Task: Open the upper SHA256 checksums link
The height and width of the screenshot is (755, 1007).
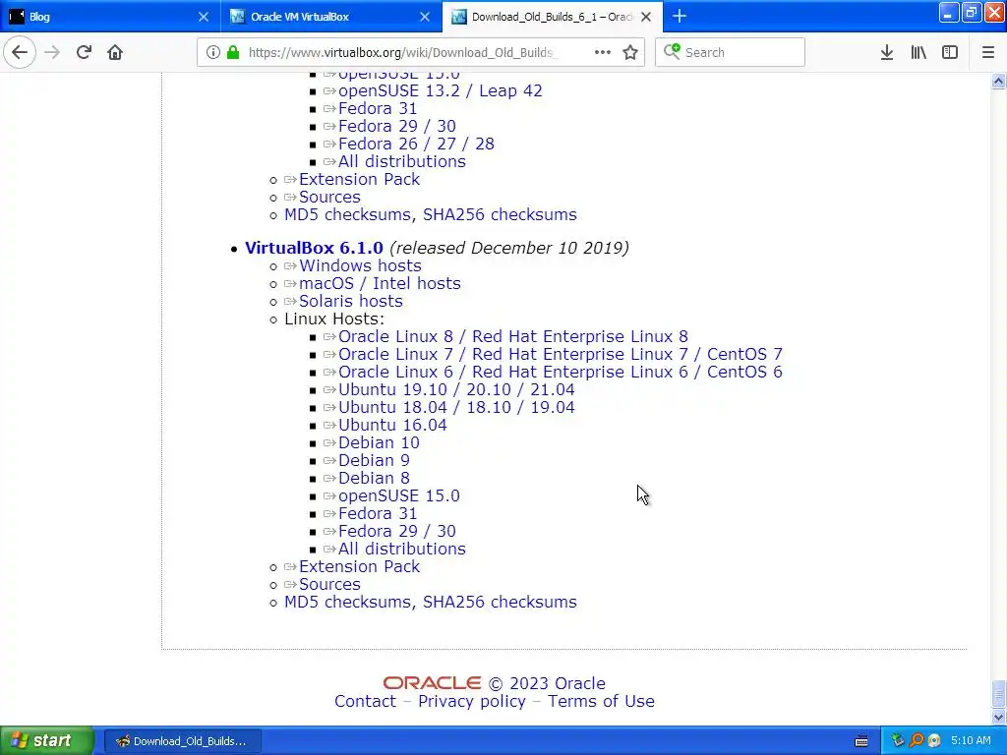Action: pos(500,214)
